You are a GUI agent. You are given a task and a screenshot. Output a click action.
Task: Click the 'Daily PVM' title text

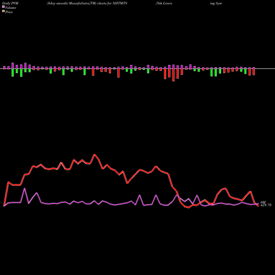click(10, 3)
